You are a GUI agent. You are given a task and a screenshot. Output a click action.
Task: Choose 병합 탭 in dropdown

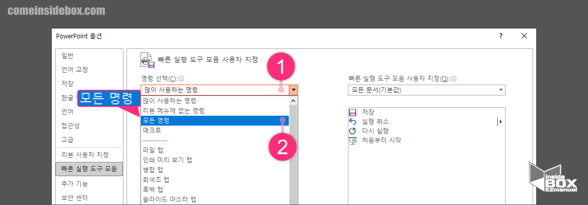click(215, 169)
